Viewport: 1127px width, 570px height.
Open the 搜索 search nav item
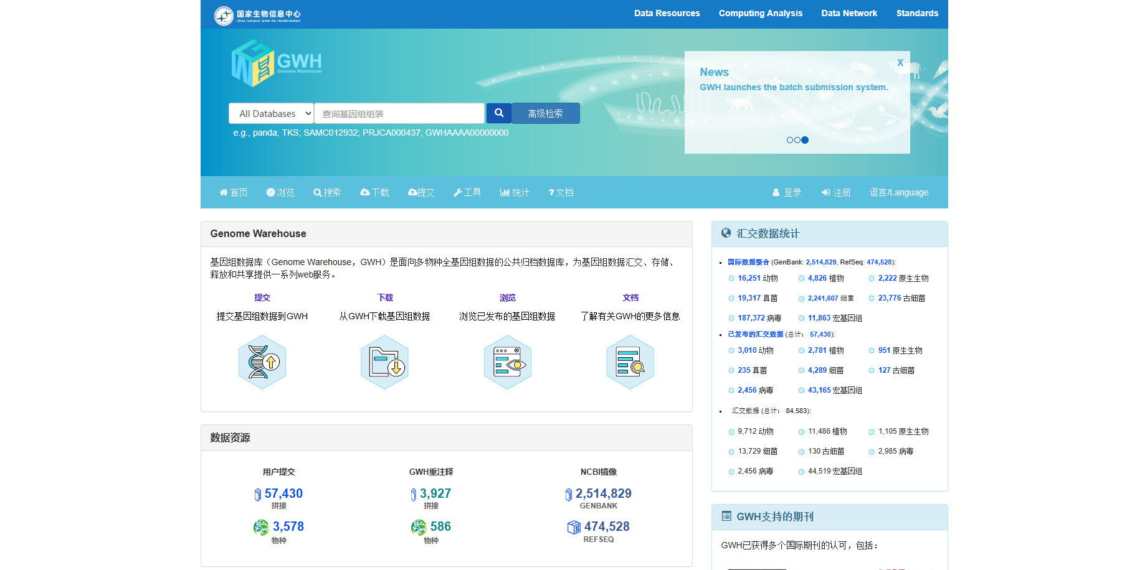[327, 192]
